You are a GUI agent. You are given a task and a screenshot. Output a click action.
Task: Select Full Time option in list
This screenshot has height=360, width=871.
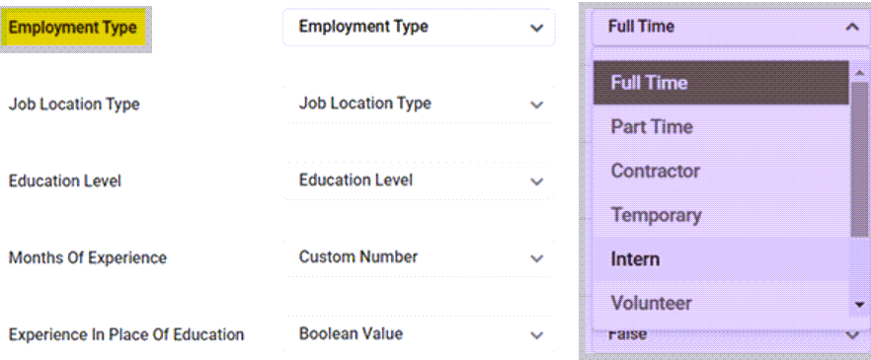[721, 83]
